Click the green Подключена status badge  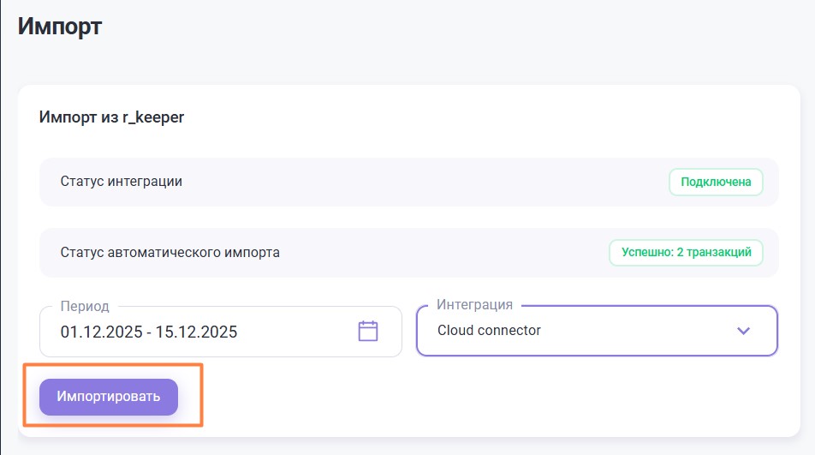[716, 182]
